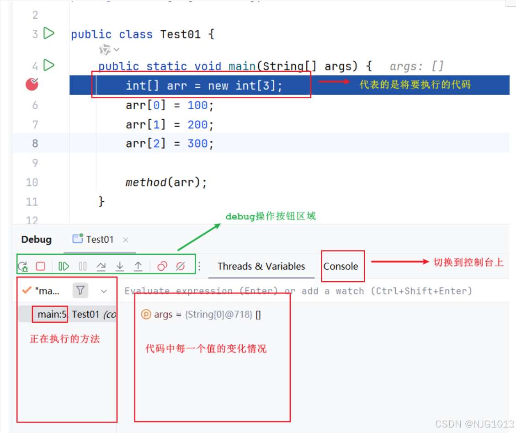The image size is (516, 433).
Task: Step into the method call
Action: (x=120, y=266)
